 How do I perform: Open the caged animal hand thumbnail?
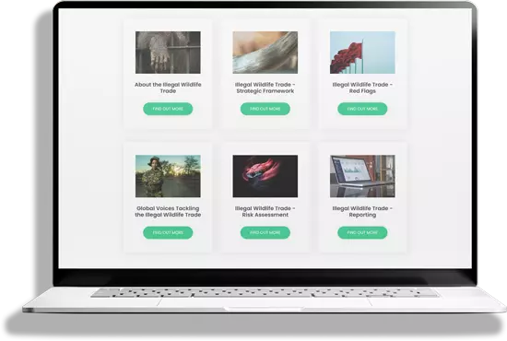pos(168,53)
